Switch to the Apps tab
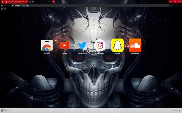This screenshot has width=182, height=113. (40, 2)
